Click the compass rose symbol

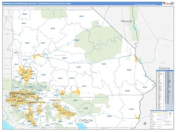[x=145, y=123]
